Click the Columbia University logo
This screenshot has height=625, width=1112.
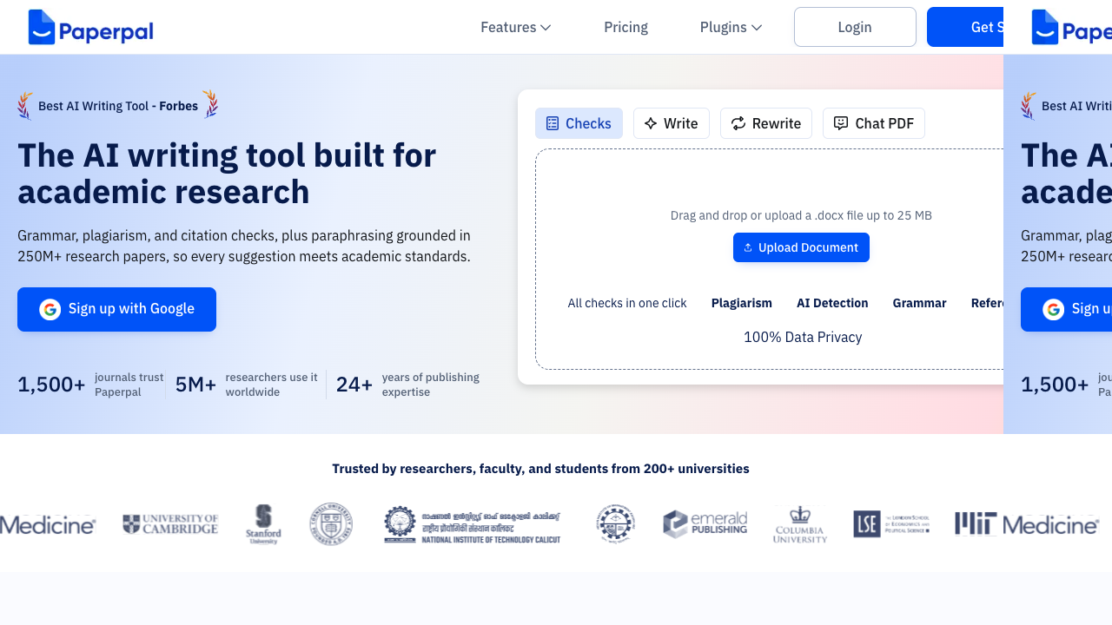(x=800, y=524)
